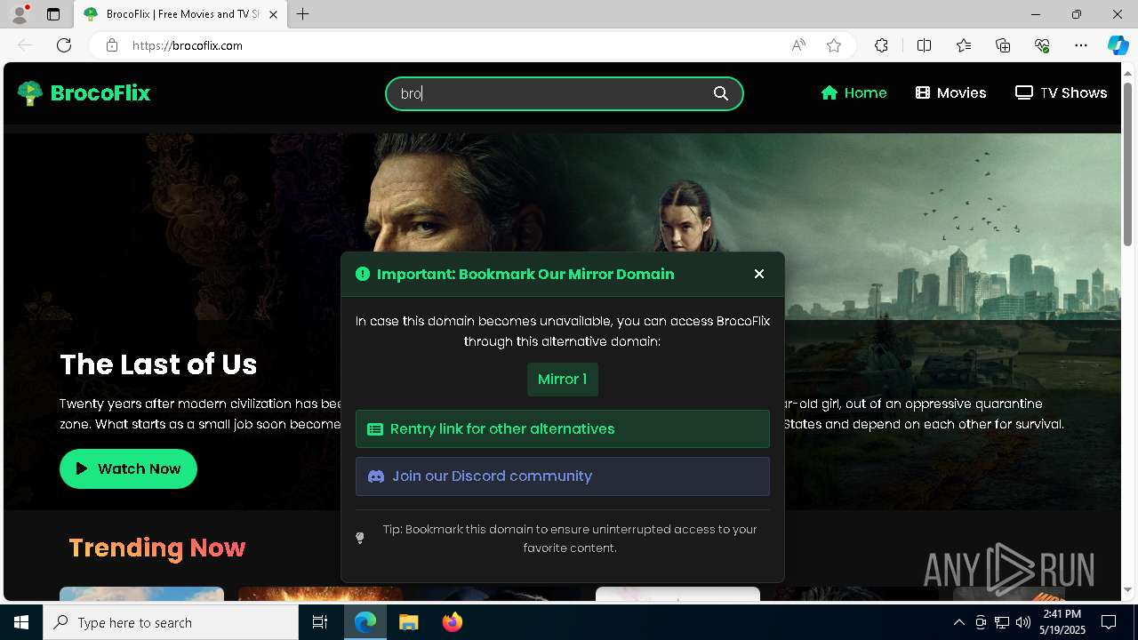
Task: Open the Movies nav link
Action: pos(950,92)
